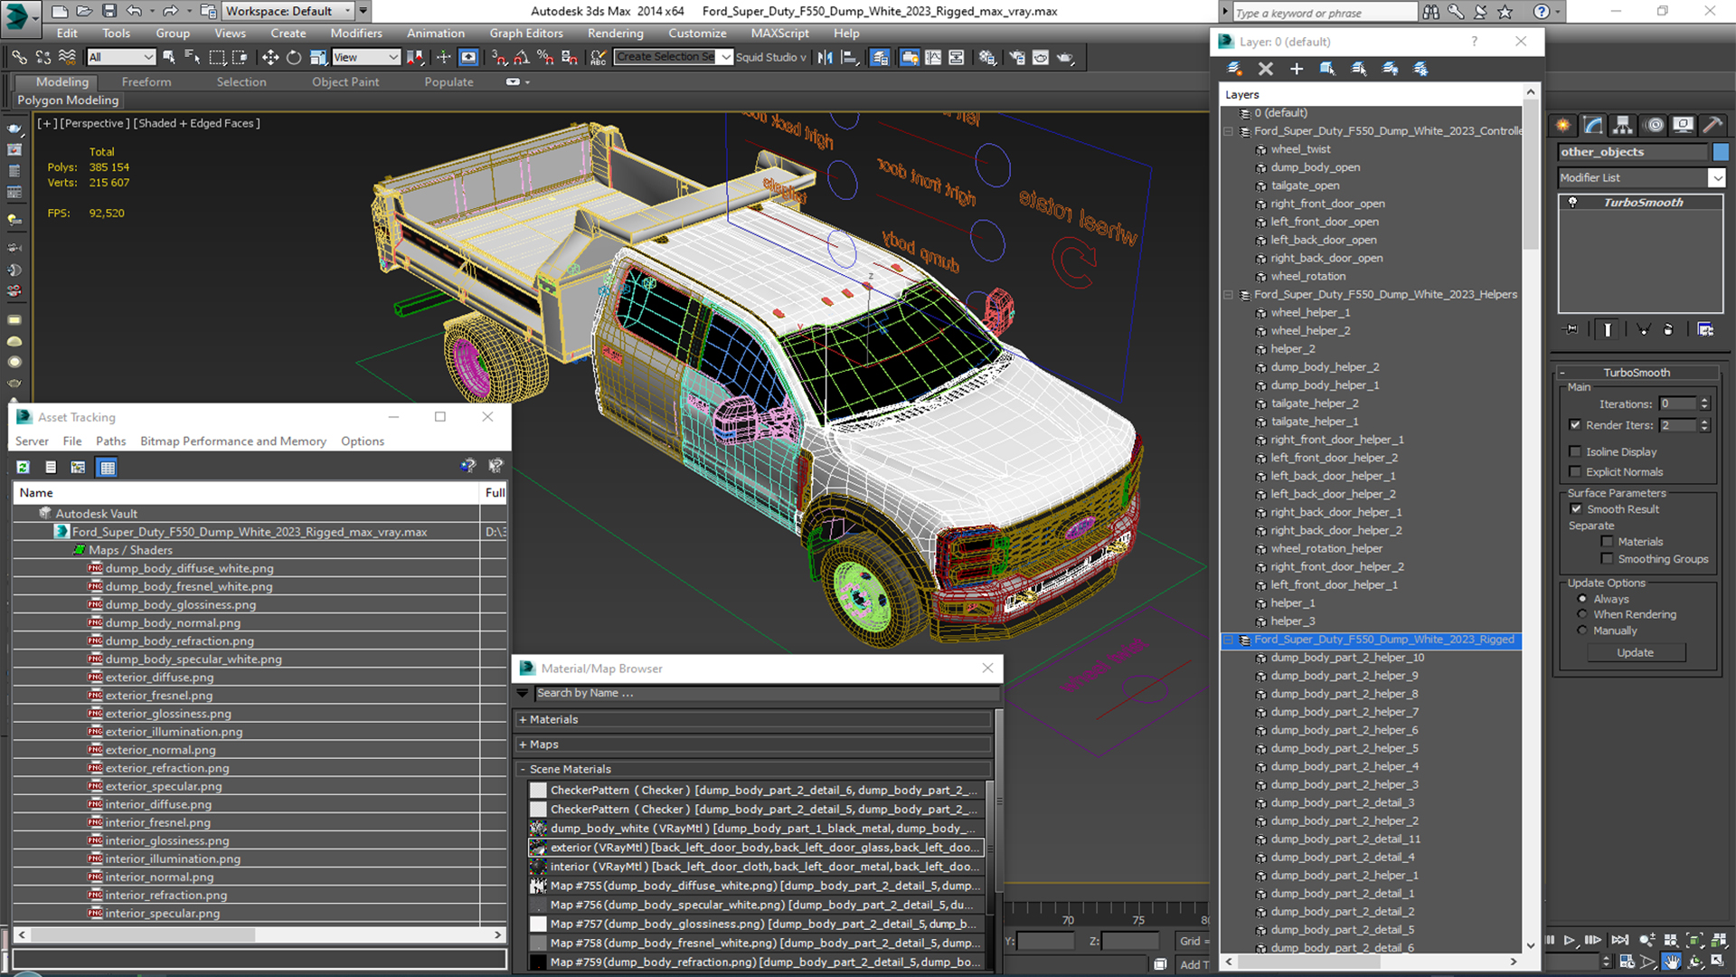Enable Separate by Materials checkbox
Image resolution: width=1736 pixels, height=977 pixels.
tap(1607, 542)
